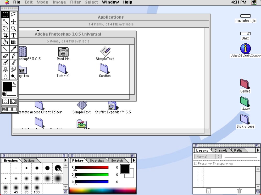261x195 pixels.
Task: Switch to the Paths tab
Action: point(238,151)
